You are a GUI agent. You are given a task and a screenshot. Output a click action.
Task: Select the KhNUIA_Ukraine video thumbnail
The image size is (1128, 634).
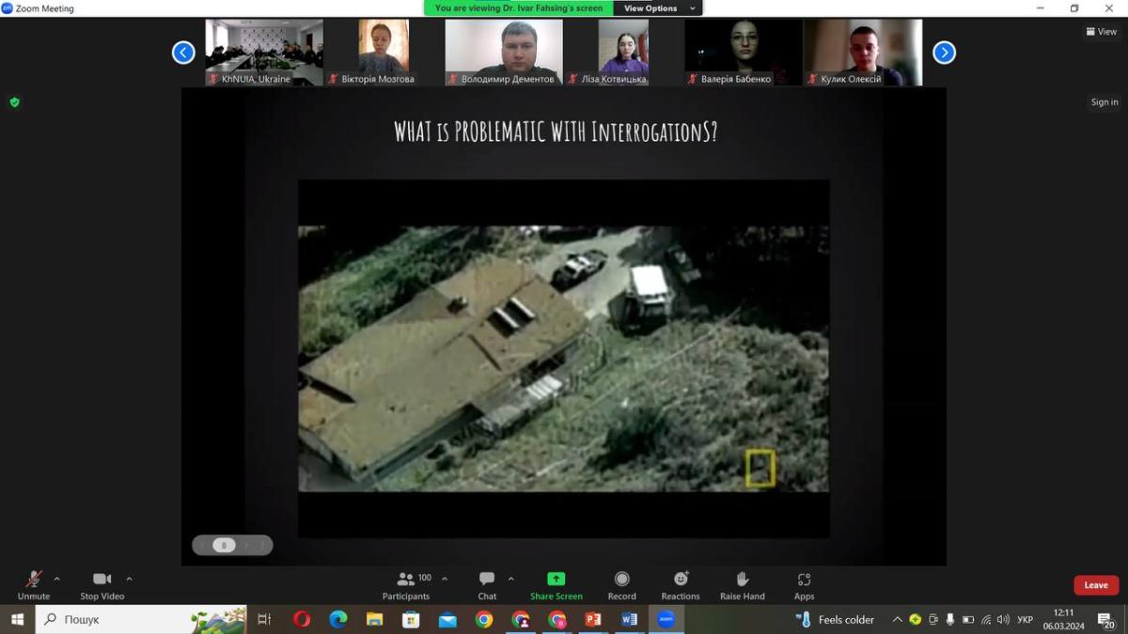pyautogui.click(x=264, y=53)
